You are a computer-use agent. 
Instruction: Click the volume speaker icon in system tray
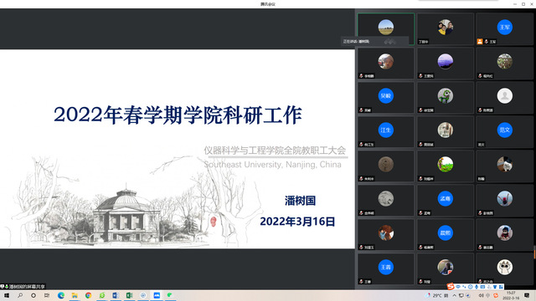481,295
